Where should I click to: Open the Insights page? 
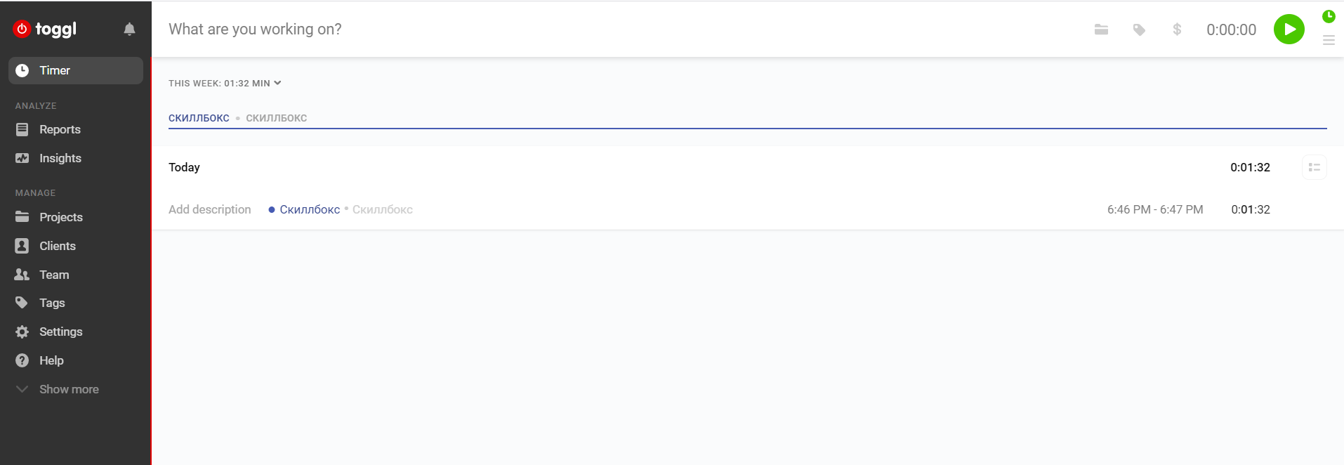click(60, 158)
